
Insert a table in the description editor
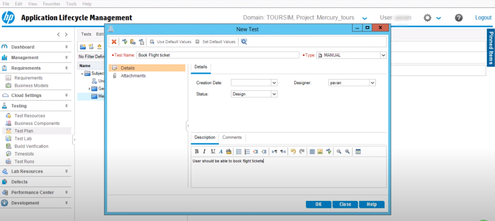[x=312, y=151]
